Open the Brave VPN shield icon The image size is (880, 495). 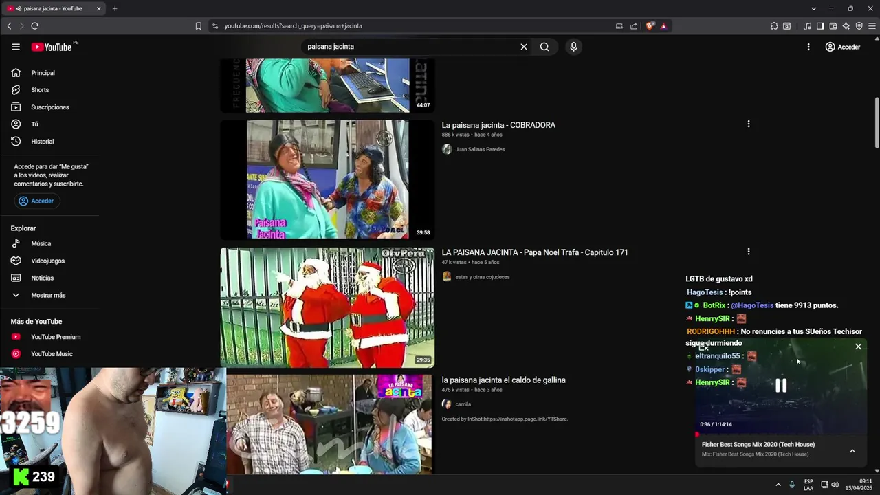point(859,26)
